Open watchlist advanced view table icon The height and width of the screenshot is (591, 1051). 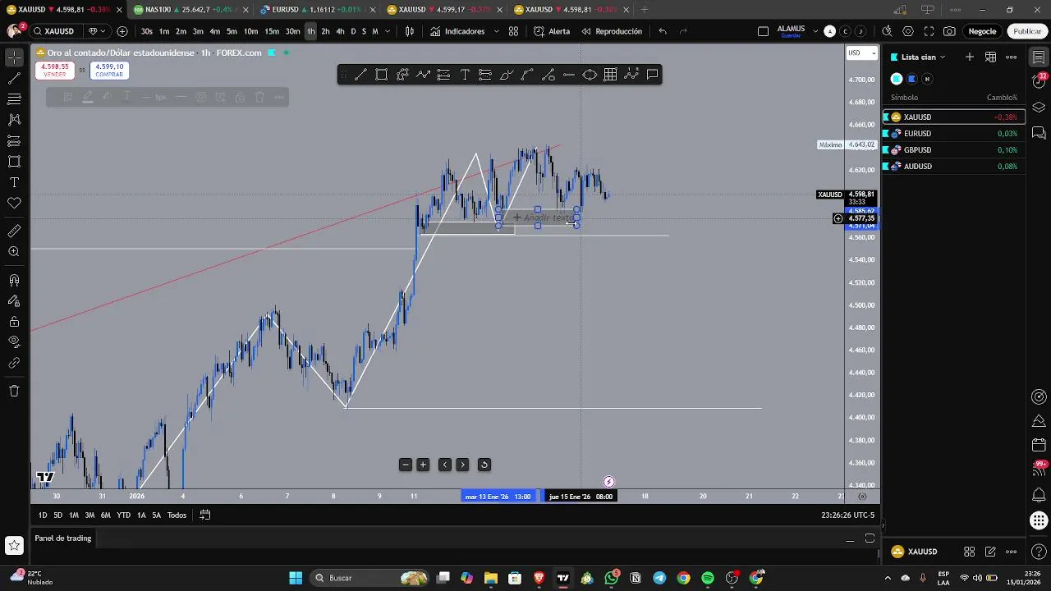(991, 57)
